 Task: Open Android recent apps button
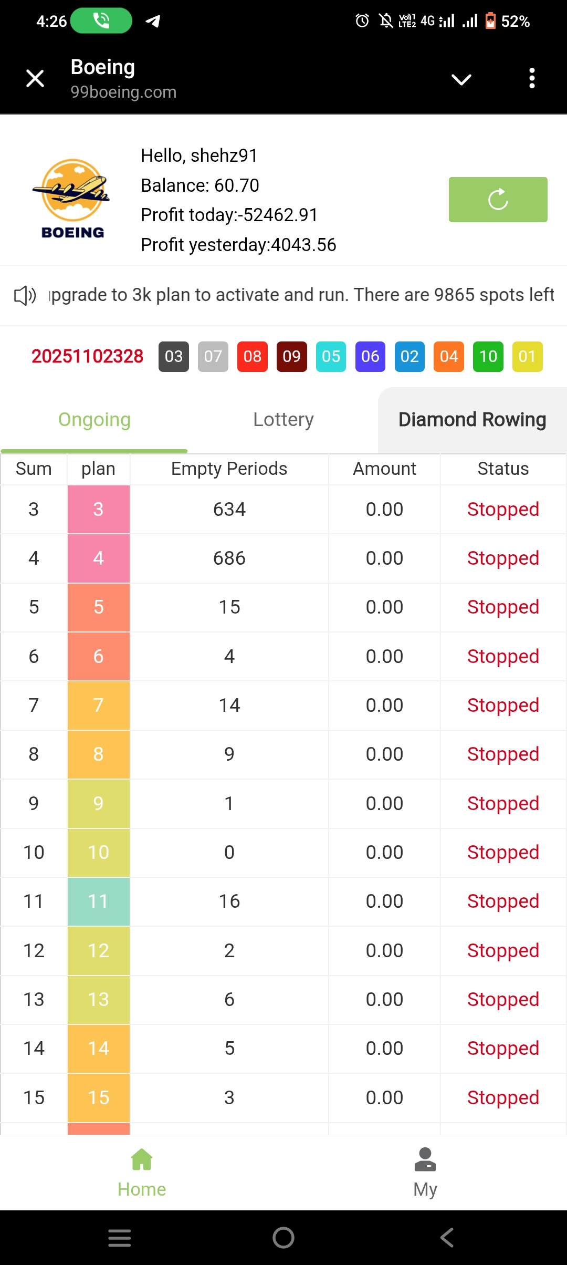point(120,1238)
